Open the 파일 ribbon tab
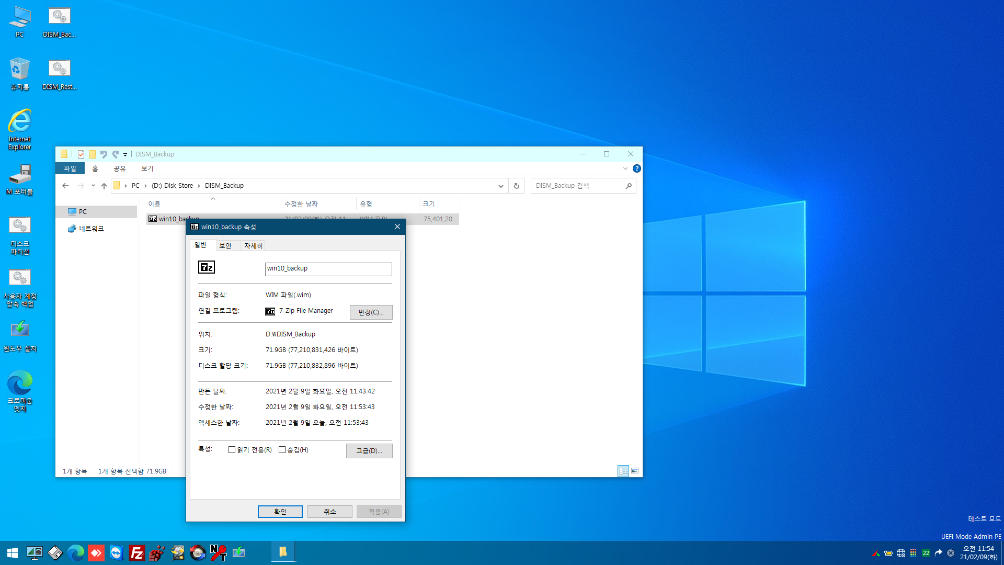The width and height of the screenshot is (1004, 565). tap(70, 168)
